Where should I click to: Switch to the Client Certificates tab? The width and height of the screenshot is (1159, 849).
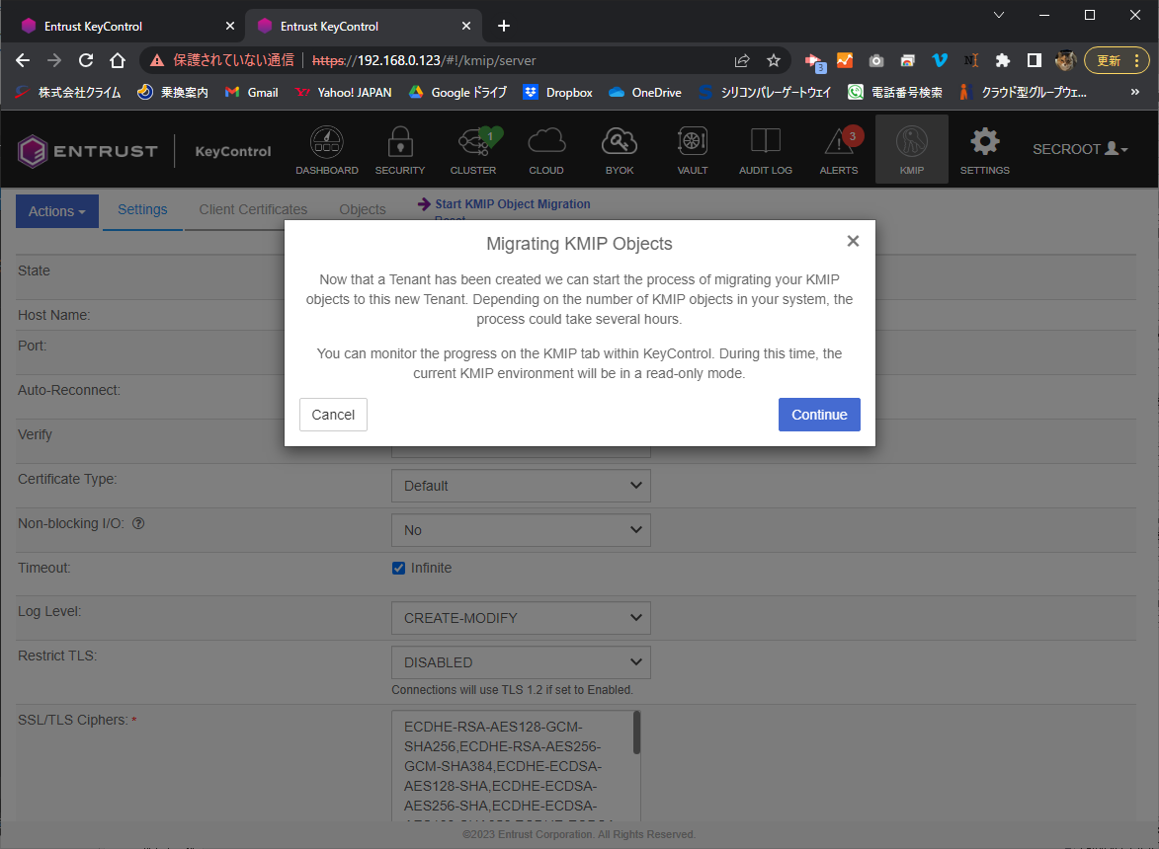pos(253,209)
